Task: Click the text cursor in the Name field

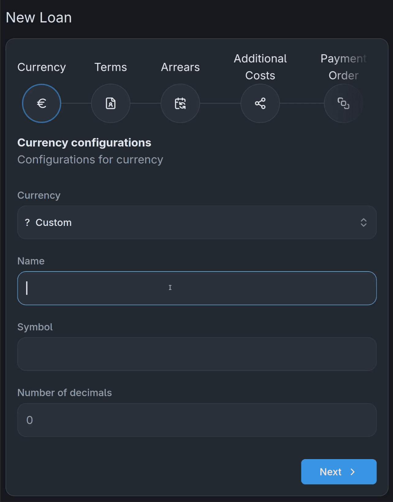Action: coord(170,287)
